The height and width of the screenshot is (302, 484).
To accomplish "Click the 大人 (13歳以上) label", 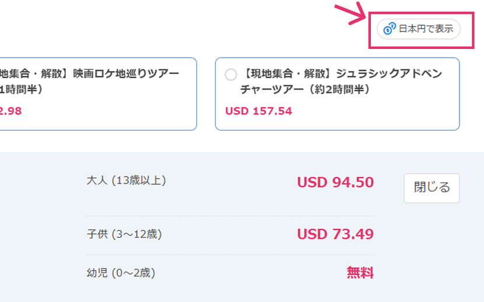I will [126, 181].
